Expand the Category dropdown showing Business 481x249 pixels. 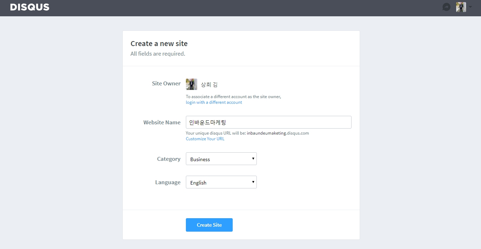(221, 159)
